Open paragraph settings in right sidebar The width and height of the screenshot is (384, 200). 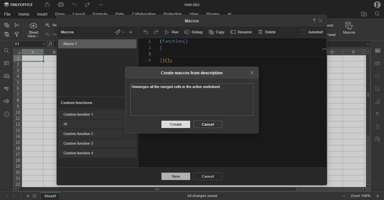[x=377, y=114]
